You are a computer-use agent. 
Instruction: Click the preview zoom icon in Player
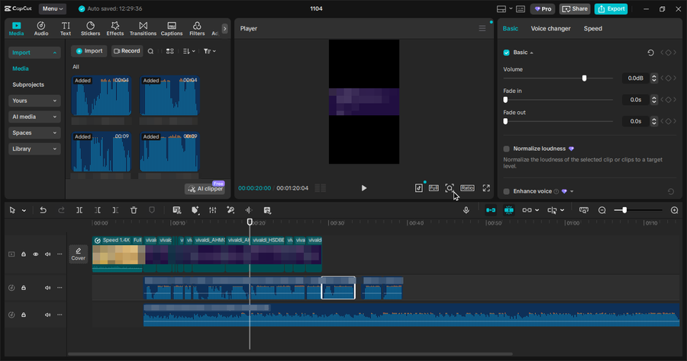[x=450, y=188]
